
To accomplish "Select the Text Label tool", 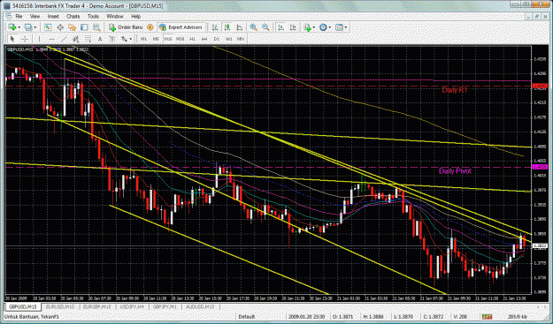I will click(112, 39).
